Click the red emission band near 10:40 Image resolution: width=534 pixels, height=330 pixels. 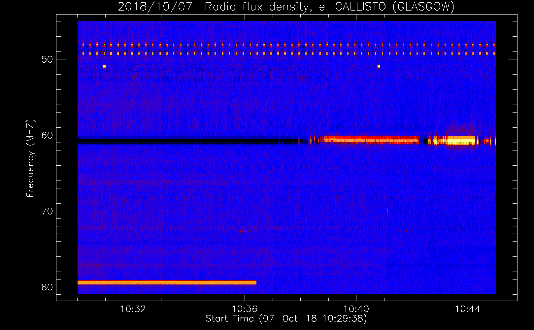point(371,140)
